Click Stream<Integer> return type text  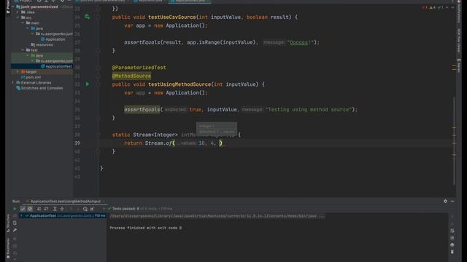pos(155,135)
